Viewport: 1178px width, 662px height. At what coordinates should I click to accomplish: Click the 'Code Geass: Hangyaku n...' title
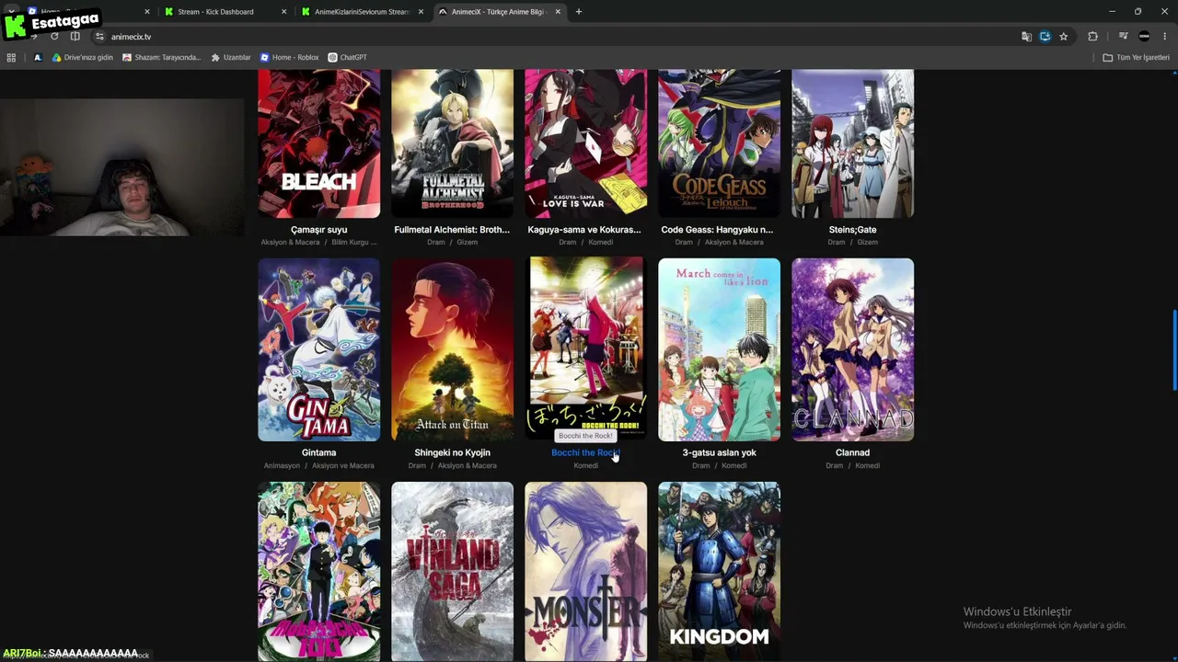pyautogui.click(x=717, y=230)
